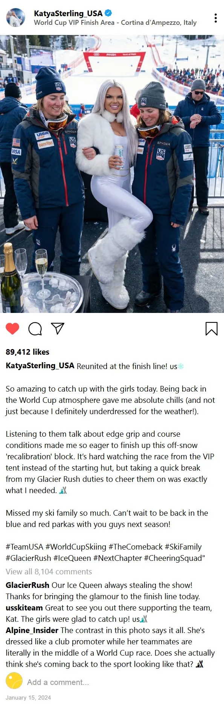Image resolution: width=224 pixels, height=706 pixels.
Task: Open the three-dot post options menu
Action: point(215,18)
